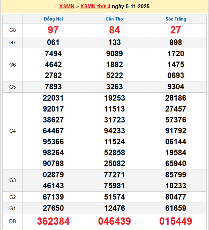
Task: Click the G3 number 85799
Action: (x=176, y=175)
